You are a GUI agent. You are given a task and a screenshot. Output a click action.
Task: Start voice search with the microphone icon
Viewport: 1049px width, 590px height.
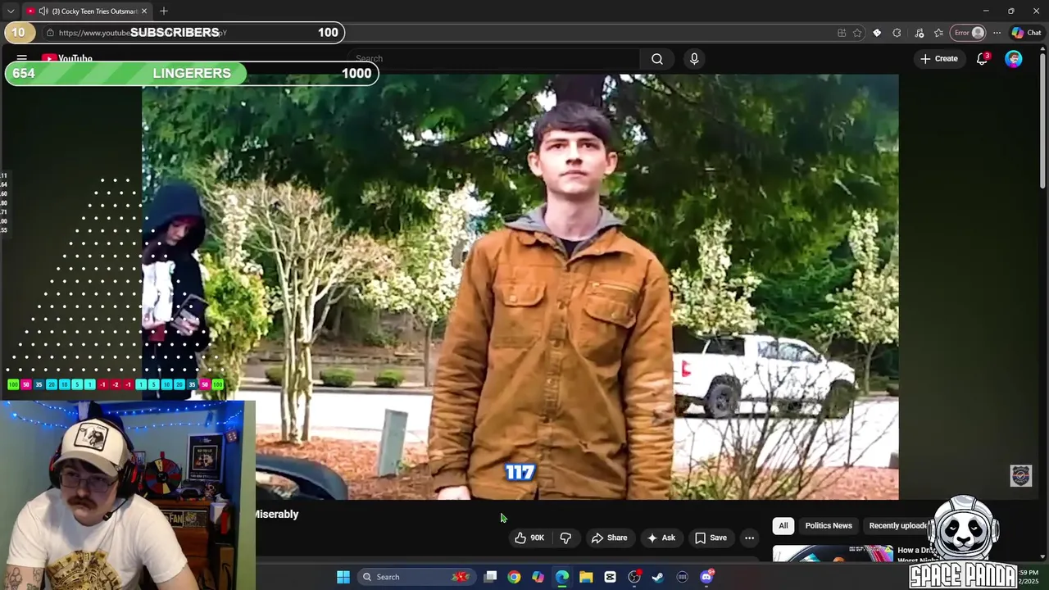tap(694, 59)
